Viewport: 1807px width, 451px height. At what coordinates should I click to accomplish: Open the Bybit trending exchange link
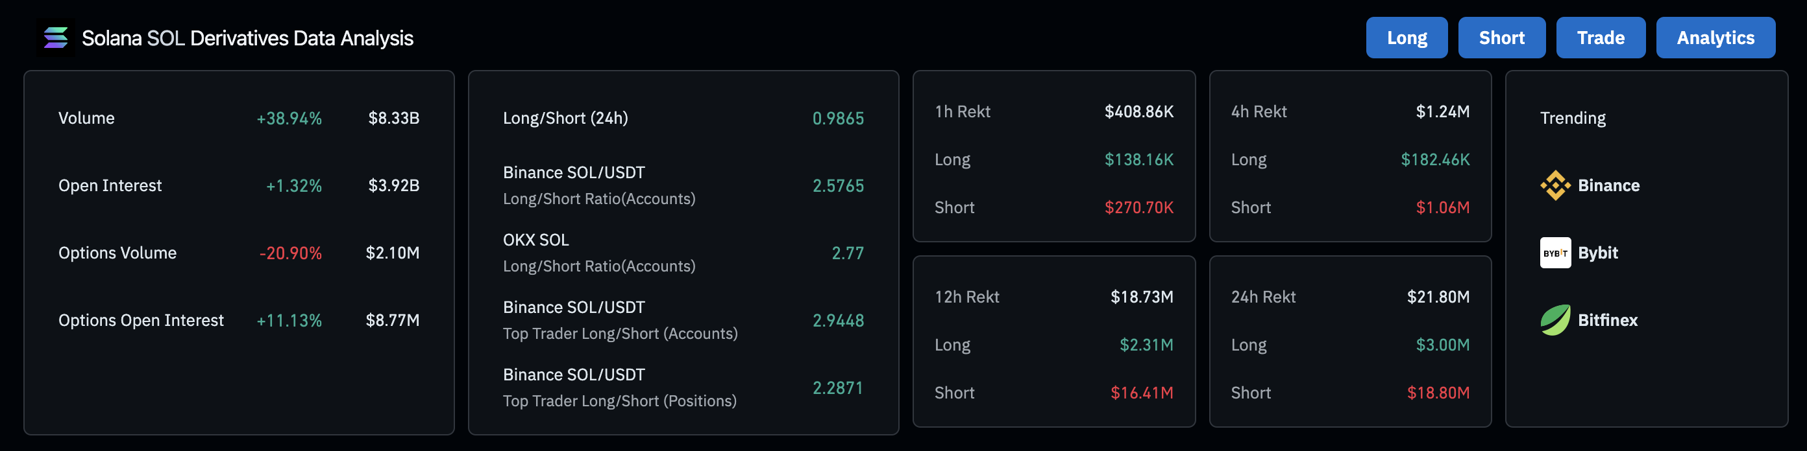1597,253
